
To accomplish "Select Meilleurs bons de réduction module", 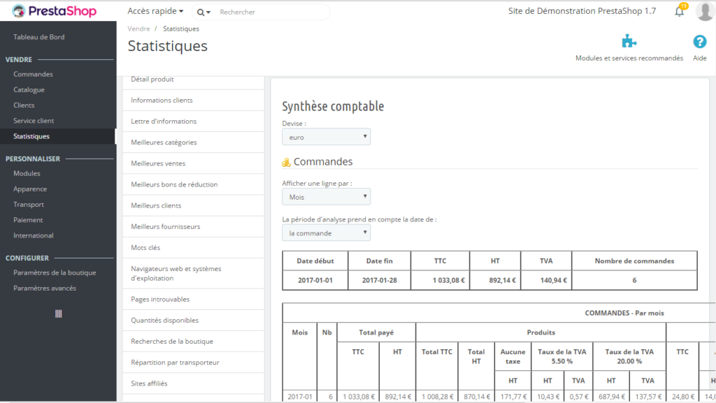I will coord(193,184).
